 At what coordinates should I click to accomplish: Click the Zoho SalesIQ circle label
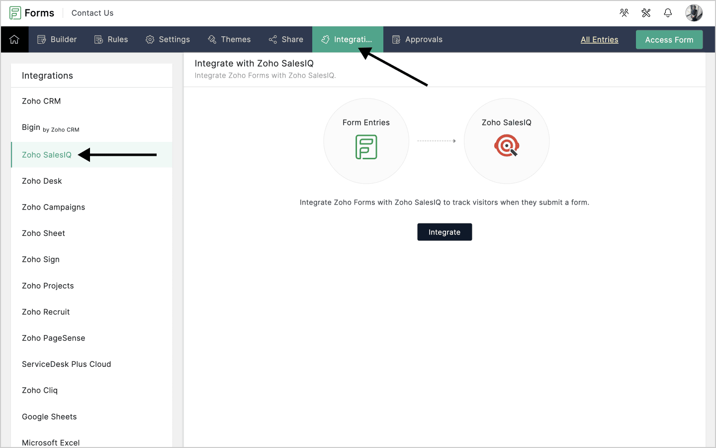tap(507, 122)
